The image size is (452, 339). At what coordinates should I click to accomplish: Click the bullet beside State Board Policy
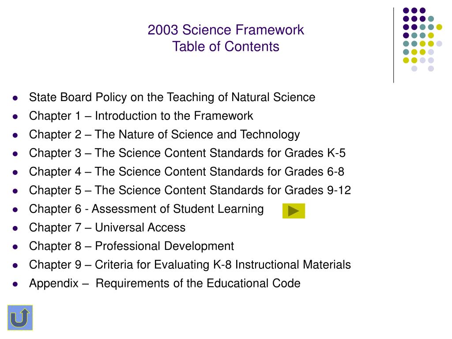click(15, 98)
